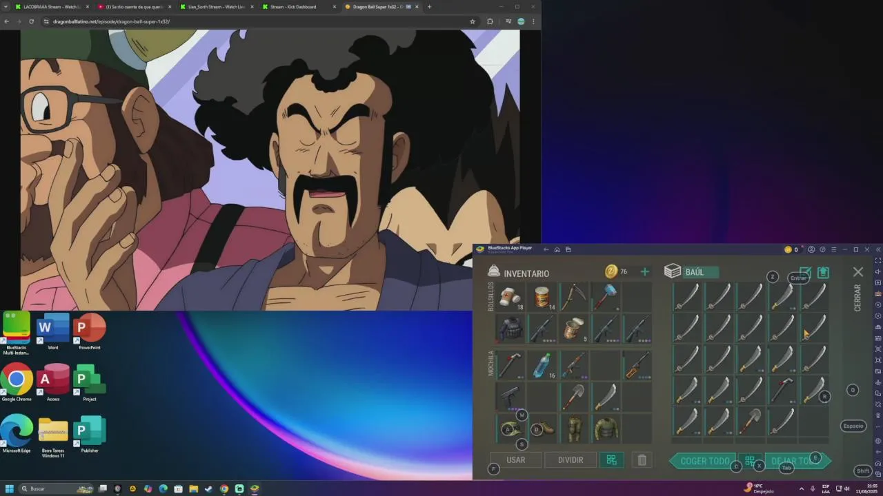The width and height of the screenshot is (883, 496).
Task: Click the Dragon Ball Super video frame
Action: coord(270,169)
